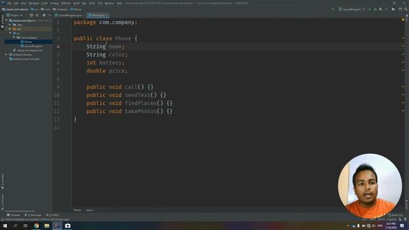Open the Project view dropdown
Viewport: 409px width, 230px height.
click(x=15, y=15)
